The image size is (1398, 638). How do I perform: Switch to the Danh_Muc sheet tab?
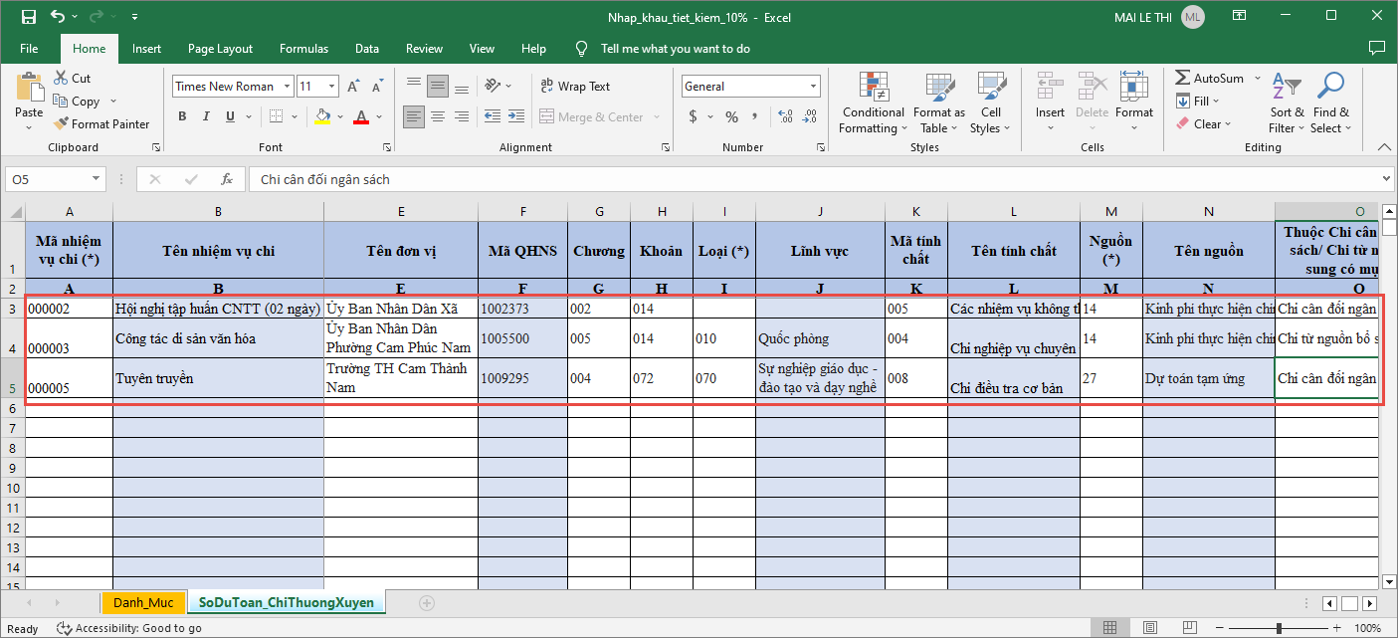143,603
